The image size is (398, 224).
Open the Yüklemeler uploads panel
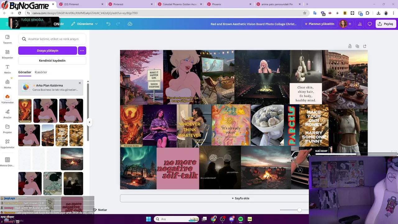[7, 99]
